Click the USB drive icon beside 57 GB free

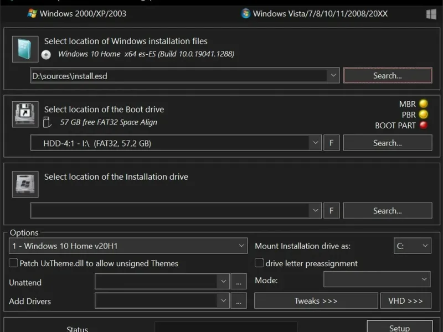[47, 122]
